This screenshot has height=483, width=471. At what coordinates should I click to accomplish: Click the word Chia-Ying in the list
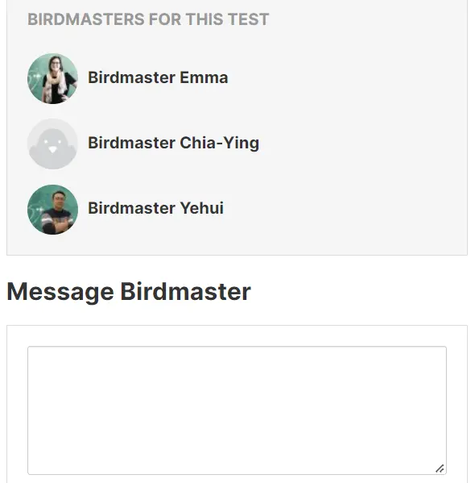click(219, 143)
